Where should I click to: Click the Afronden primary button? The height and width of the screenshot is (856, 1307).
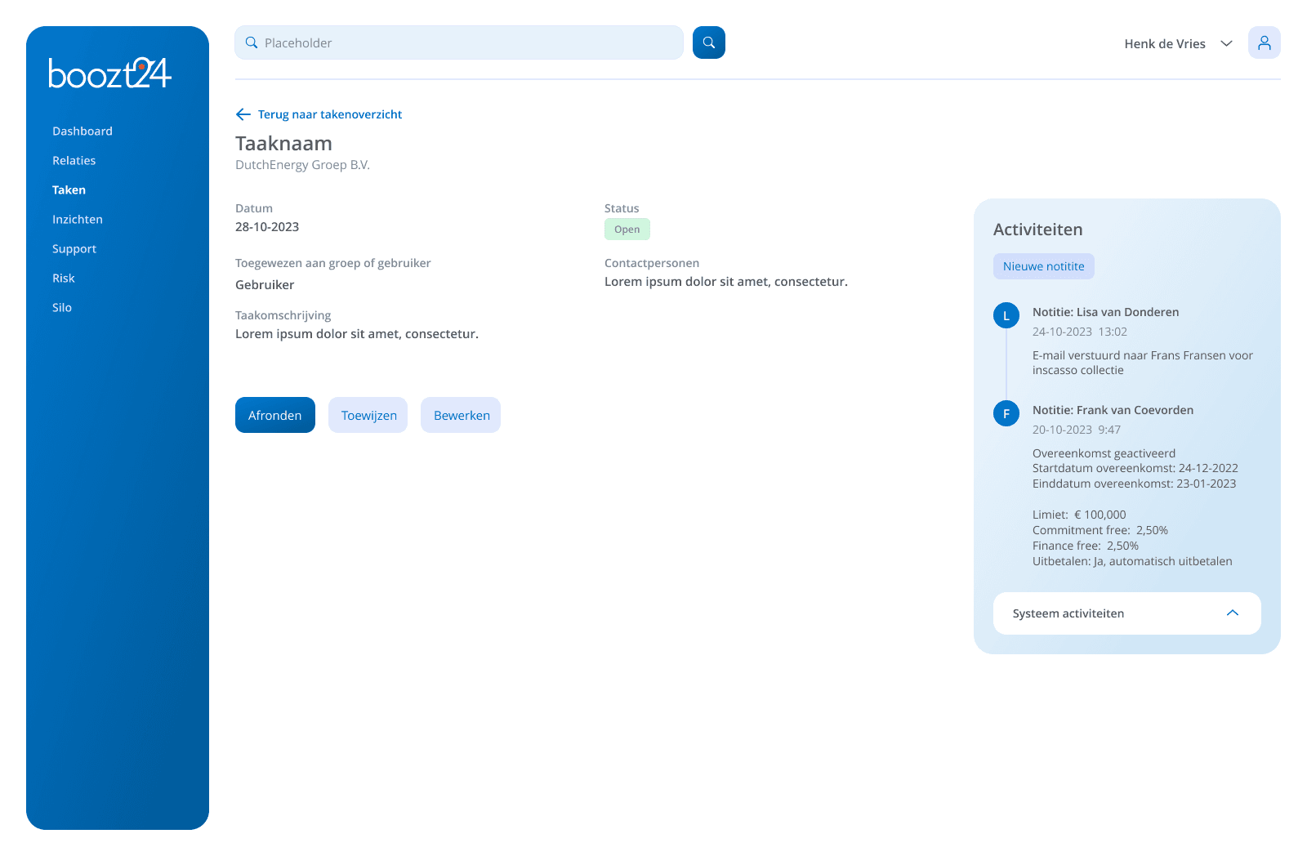pos(274,415)
